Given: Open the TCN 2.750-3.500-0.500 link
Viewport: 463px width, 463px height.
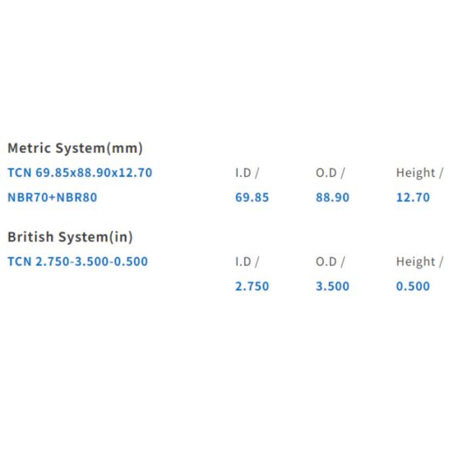Looking at the screenshot, I should click(77, 262).
